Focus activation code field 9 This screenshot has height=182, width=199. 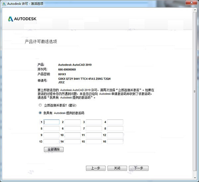[51, 135]
